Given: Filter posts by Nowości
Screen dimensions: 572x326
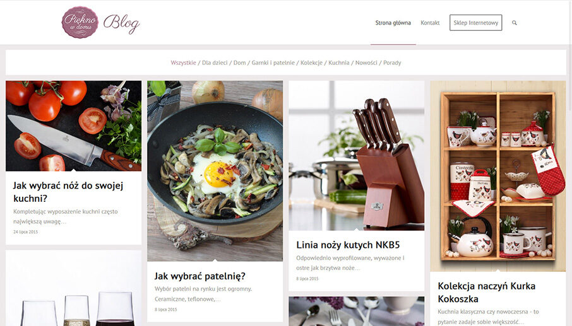Looking at the screenshot, I should pos(366,62).
